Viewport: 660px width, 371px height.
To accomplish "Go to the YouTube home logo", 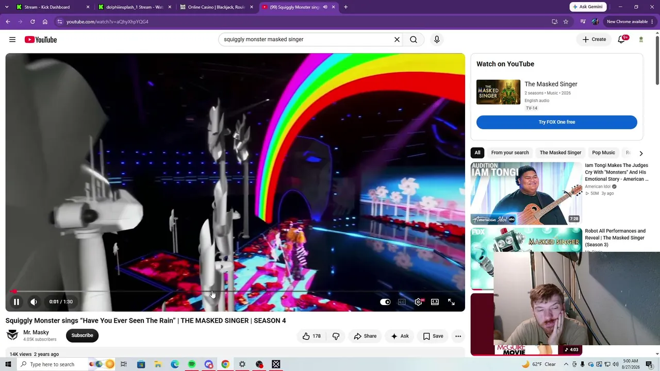I will click(x=40, y=40).
